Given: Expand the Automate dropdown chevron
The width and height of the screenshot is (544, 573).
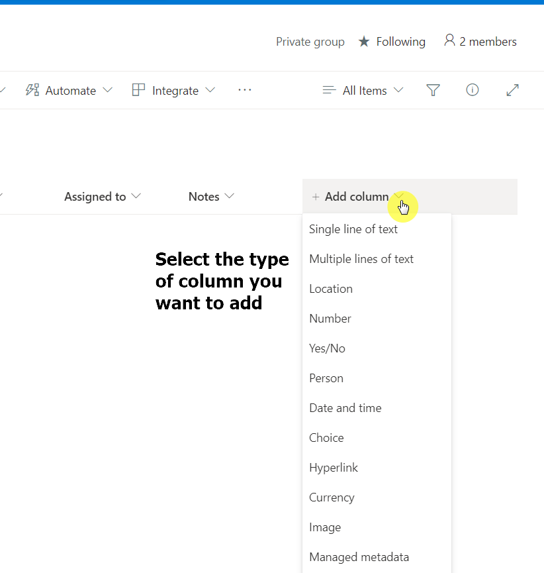Looking at the screenshot, I should (x=107, y=90).
